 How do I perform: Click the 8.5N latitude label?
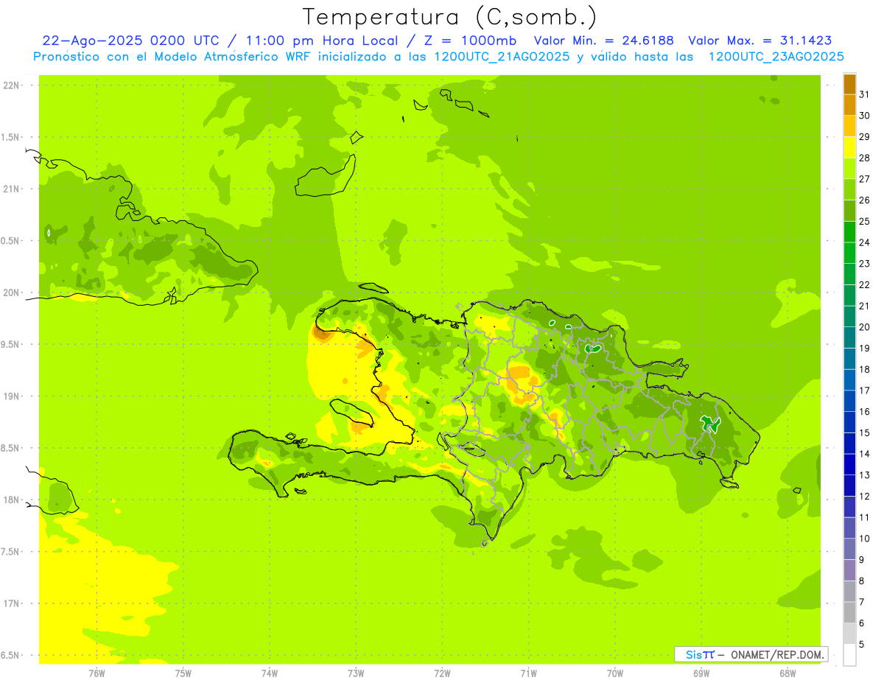coord(11,449)
